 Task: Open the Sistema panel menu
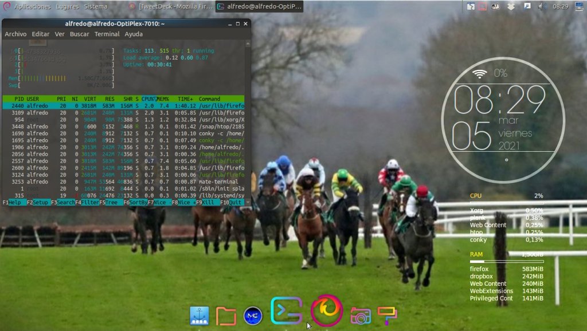point(95,7)
